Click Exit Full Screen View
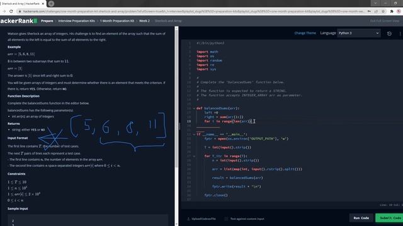 coord(385,21)
